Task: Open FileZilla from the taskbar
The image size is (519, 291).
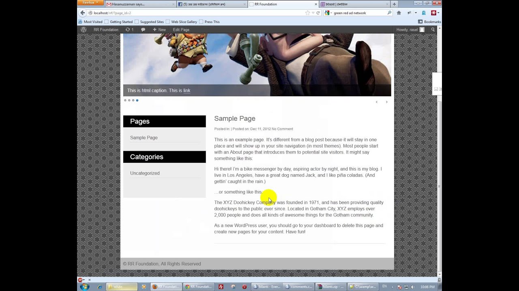Action: pyautogui.click(x=221, y=287)
